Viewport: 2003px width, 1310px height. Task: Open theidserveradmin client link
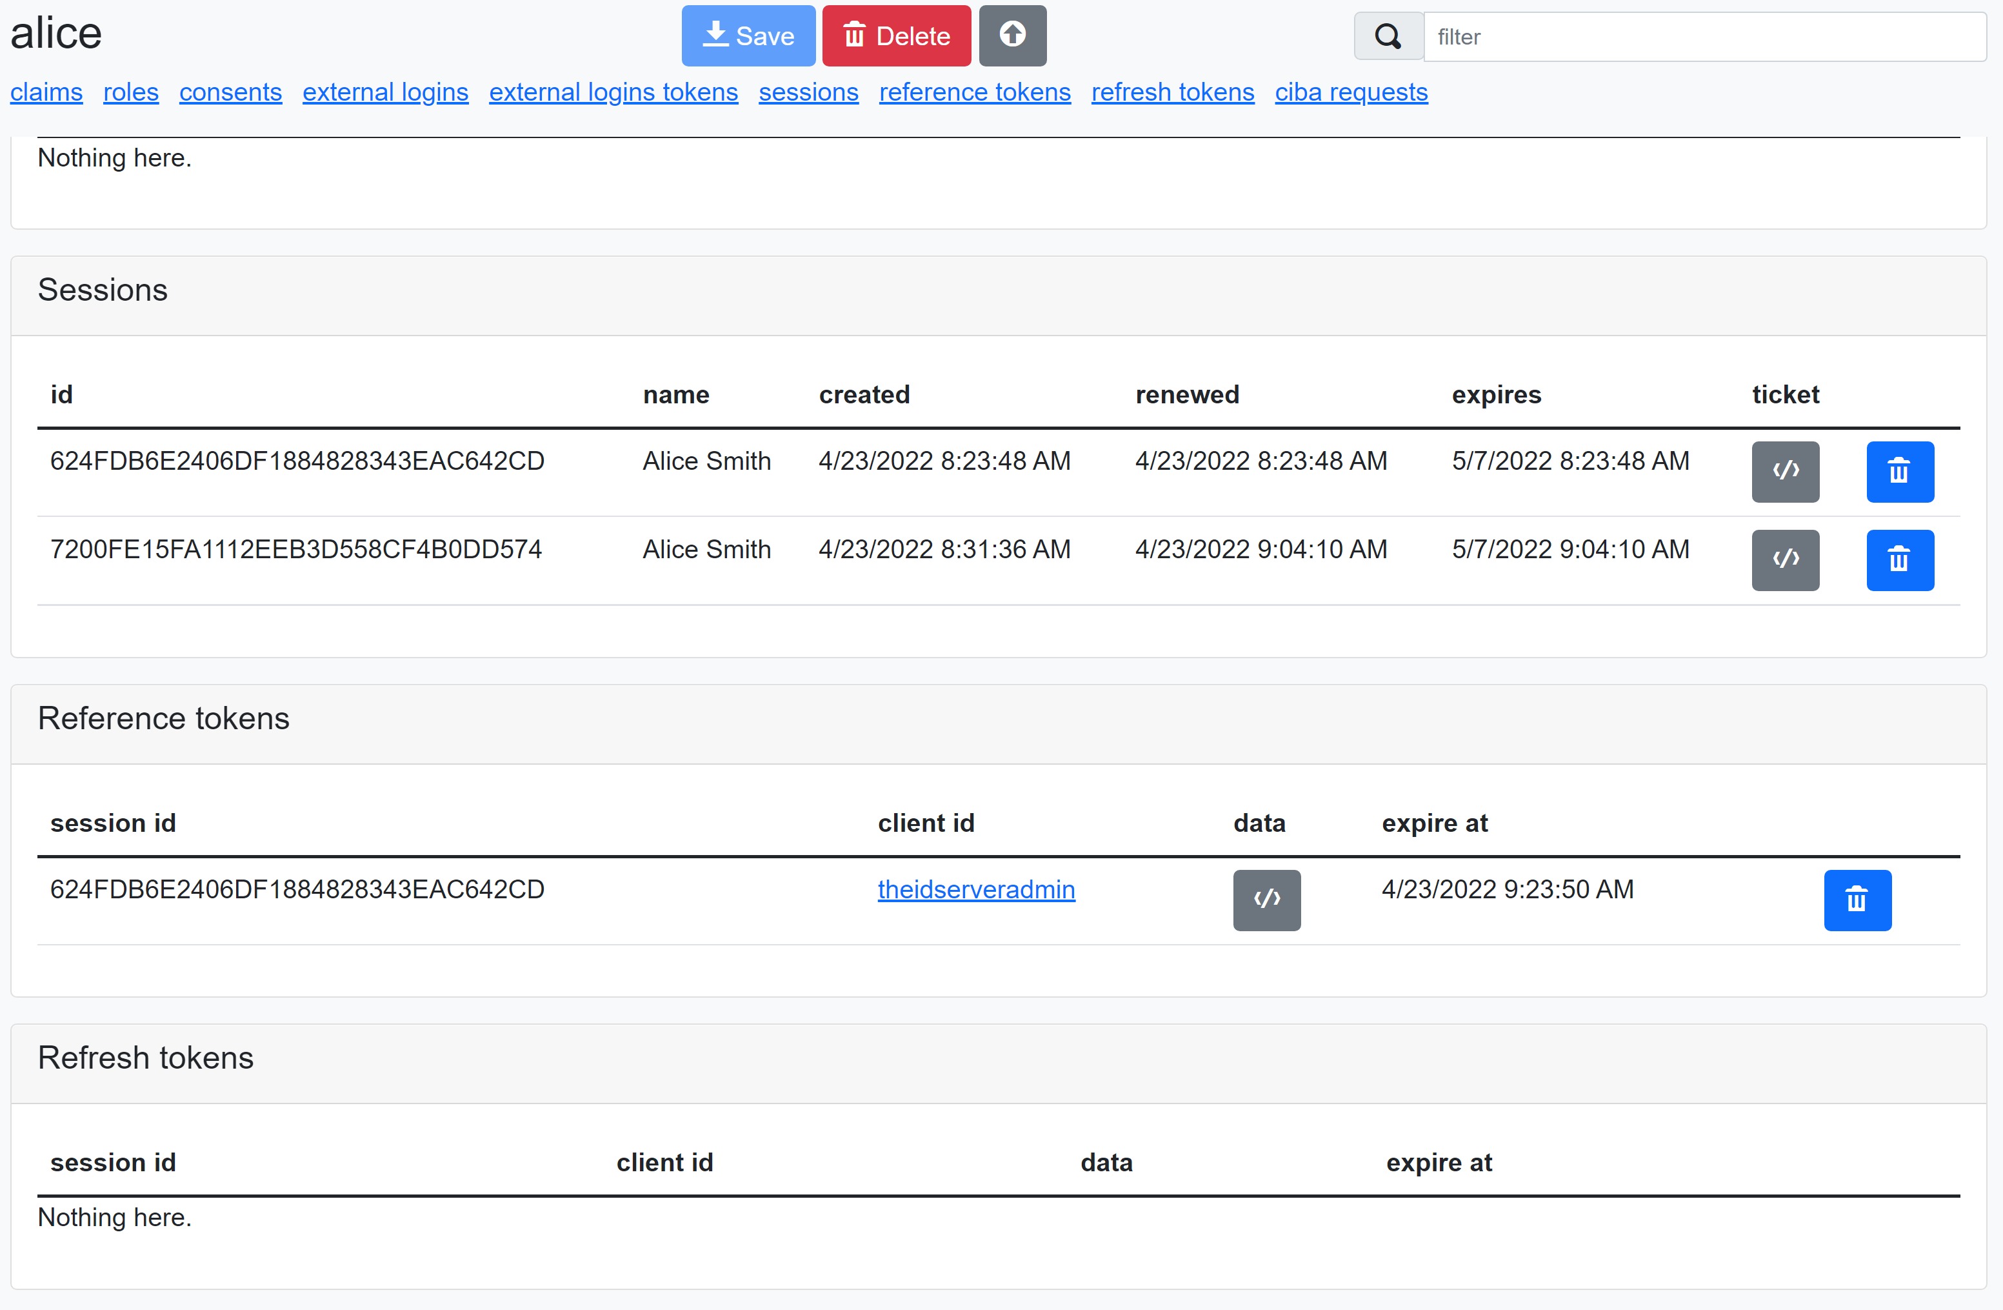pos(976,889)
